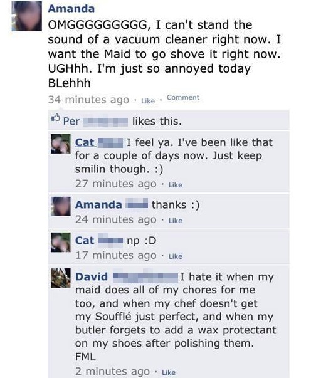Image resolution: width=311 pixels, height=378 pixels.
Task: Open Amanda's profile picture on the post
Action: pyautogui.click(x=27, y=16)
